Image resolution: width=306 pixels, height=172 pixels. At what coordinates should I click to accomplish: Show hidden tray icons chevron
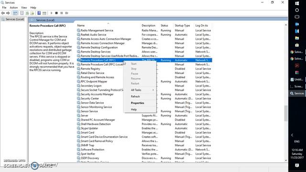pyautogui.click(x=292, y=135)
